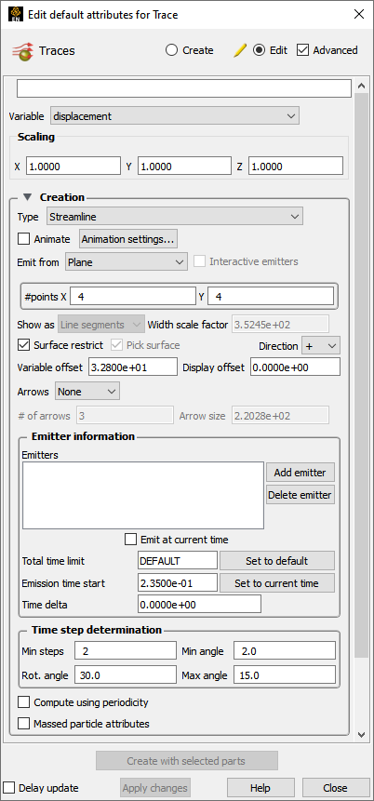Uncheck the Advanced checkbox
Screen dimensions: 374x801
(303, 50)
